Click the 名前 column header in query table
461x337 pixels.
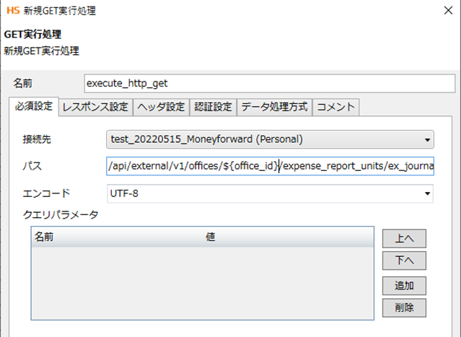click(44, 236)
